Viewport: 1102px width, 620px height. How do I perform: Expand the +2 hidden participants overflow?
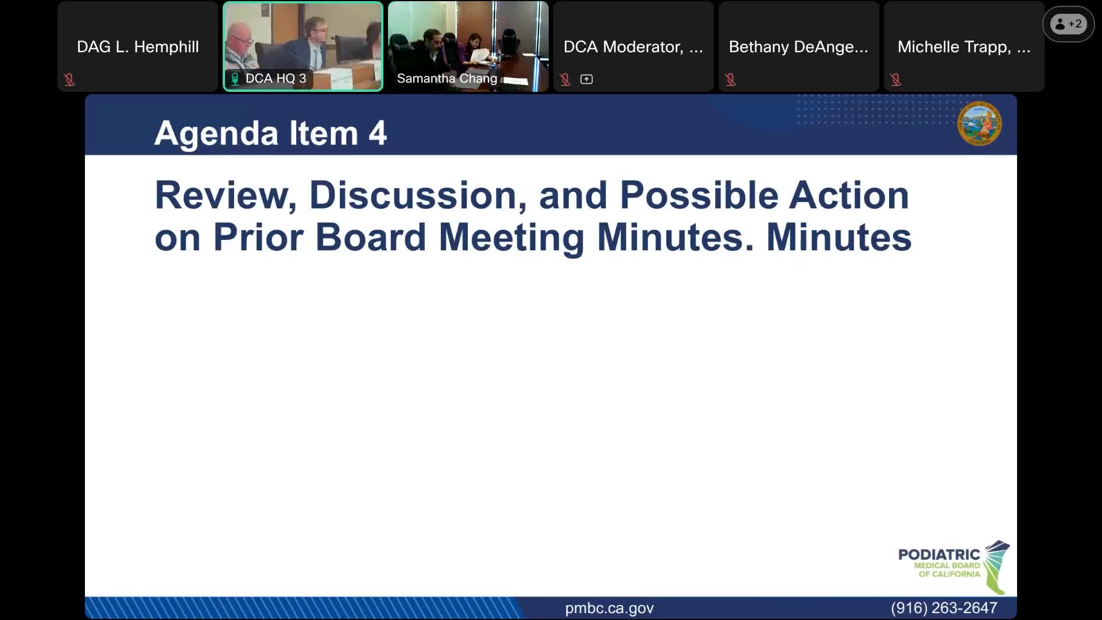pos(1068,24)
